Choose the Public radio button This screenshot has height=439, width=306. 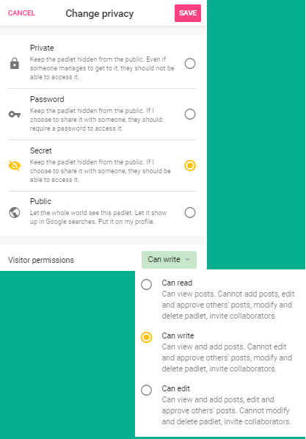tap(190, 212)
